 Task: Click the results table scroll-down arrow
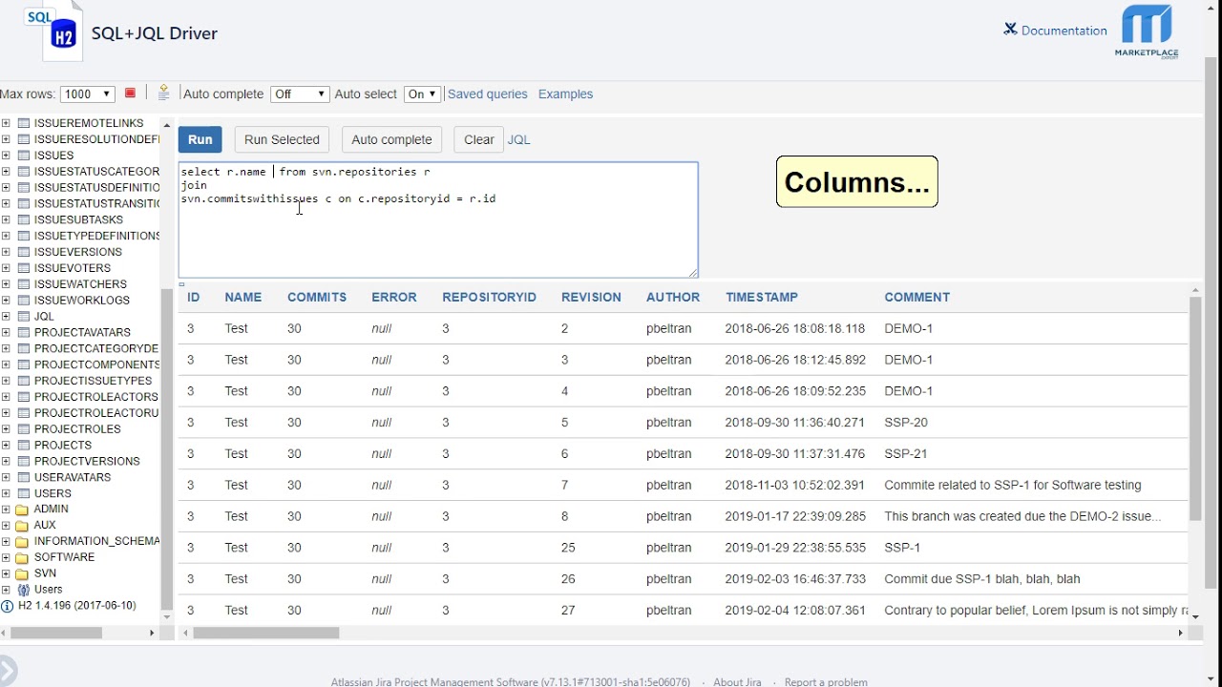[x=1195, y=616]
